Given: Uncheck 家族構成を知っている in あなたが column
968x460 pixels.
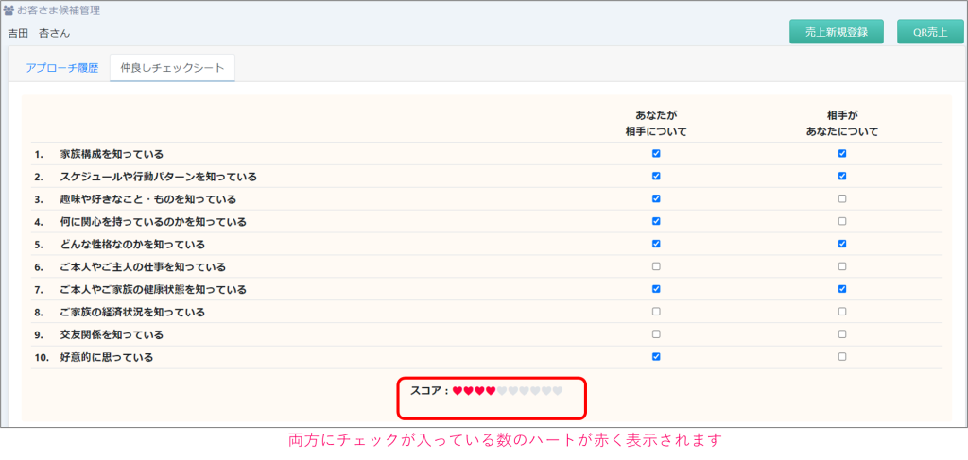Looking at the screenshot, I should [656, 153].
